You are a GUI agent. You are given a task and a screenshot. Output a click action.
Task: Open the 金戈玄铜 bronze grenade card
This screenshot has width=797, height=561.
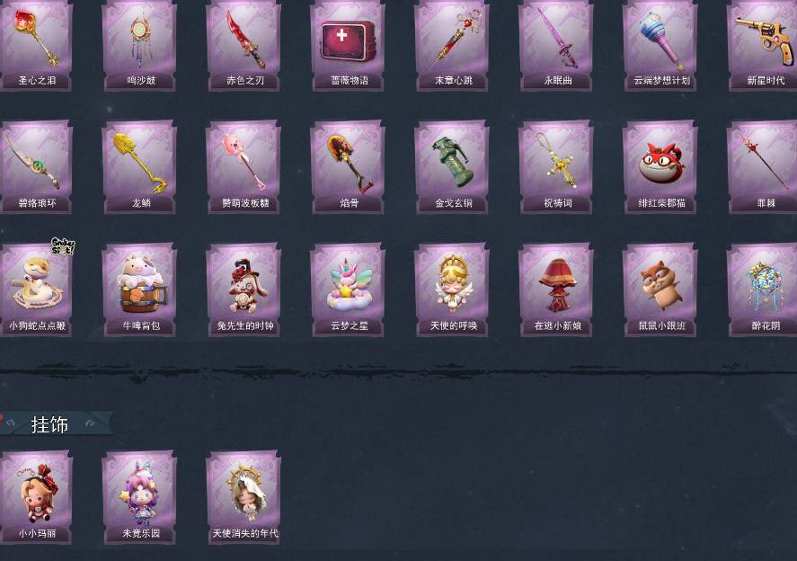452,167
